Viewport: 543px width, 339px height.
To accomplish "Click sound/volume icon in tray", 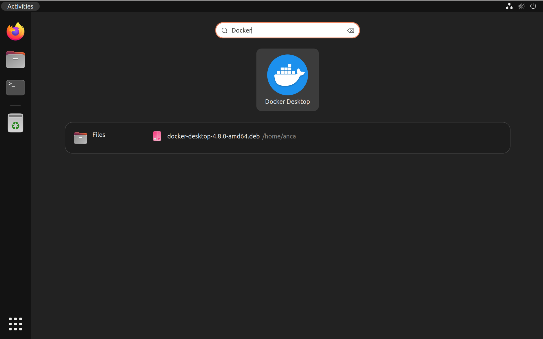I will 522,6.
